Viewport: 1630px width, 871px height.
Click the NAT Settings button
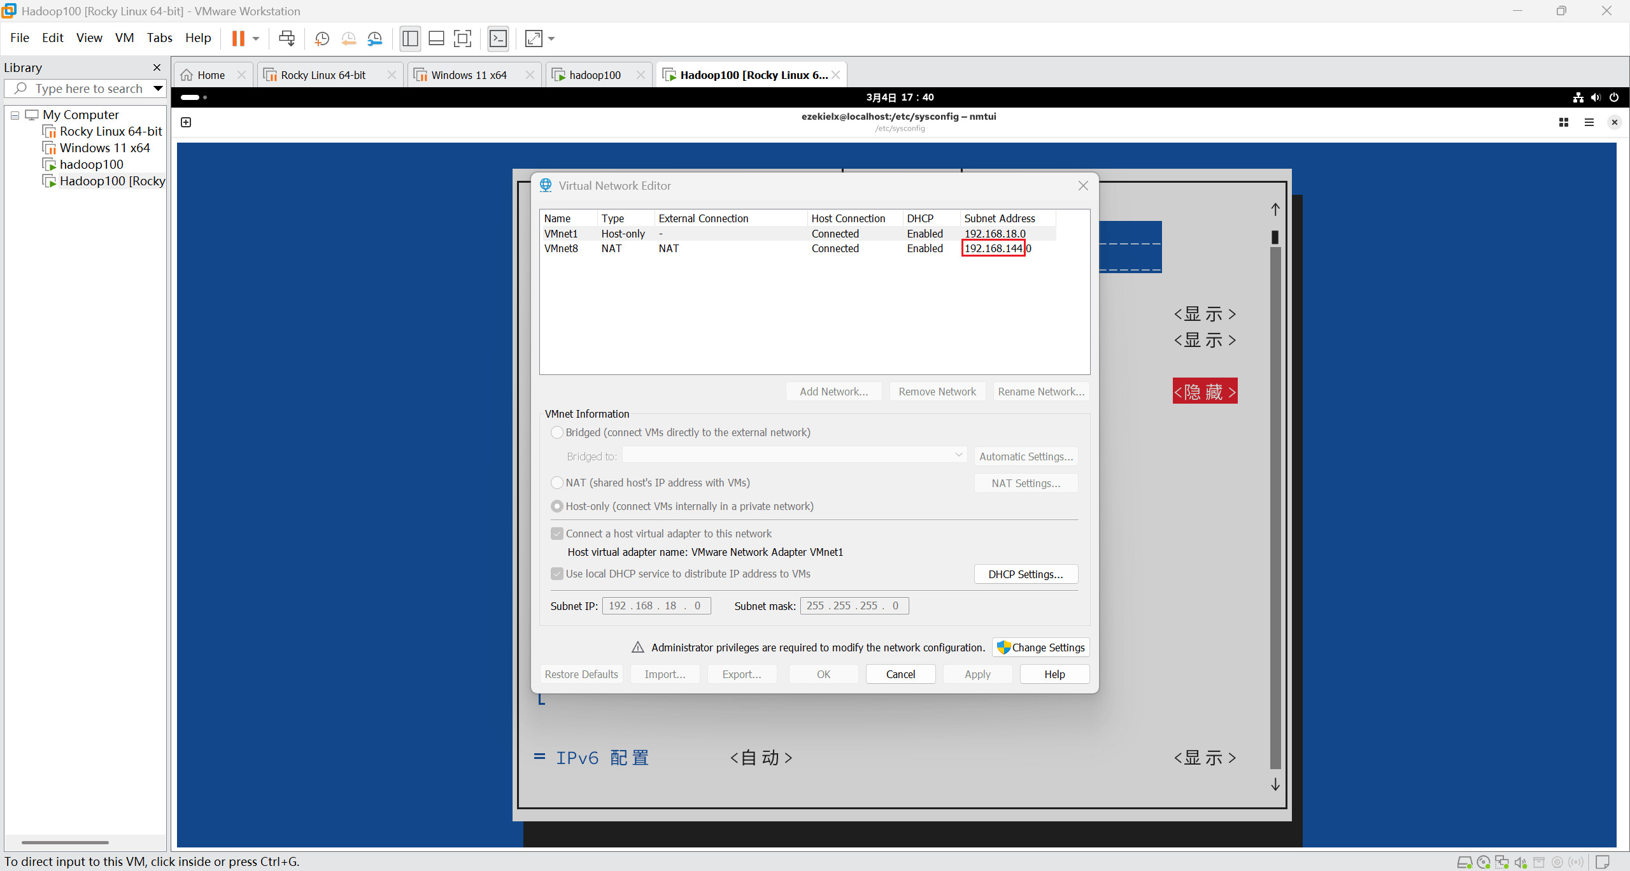pyautogui.click(x=1026, y=483)
